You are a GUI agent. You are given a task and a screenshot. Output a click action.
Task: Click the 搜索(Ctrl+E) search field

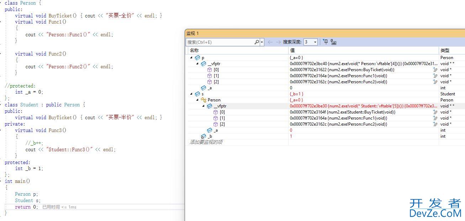click(220, 42)
